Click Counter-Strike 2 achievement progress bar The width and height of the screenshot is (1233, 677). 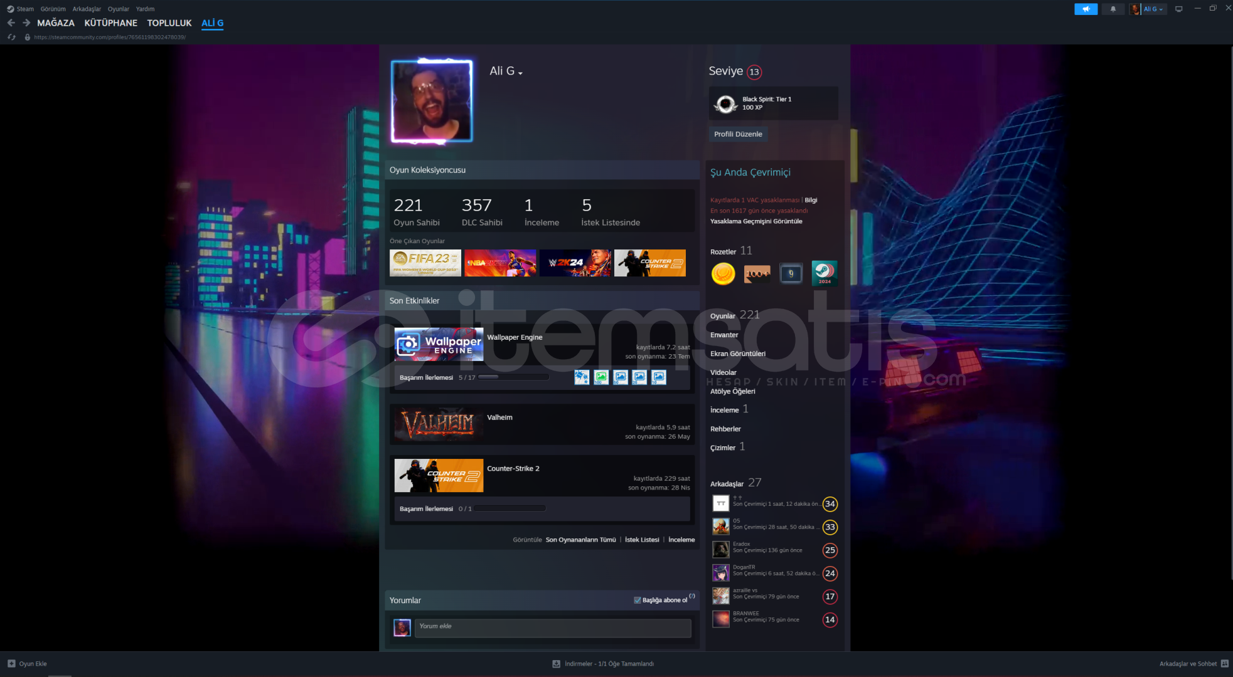510,508
